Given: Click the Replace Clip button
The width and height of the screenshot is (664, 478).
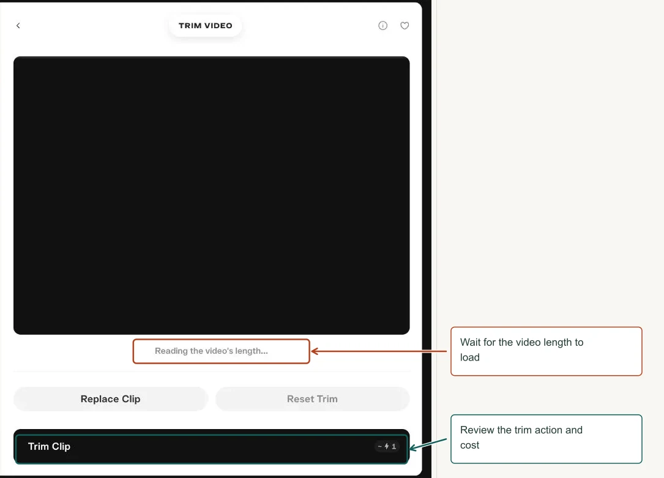Looking at the screenshot, I should [x=111, y=399].
